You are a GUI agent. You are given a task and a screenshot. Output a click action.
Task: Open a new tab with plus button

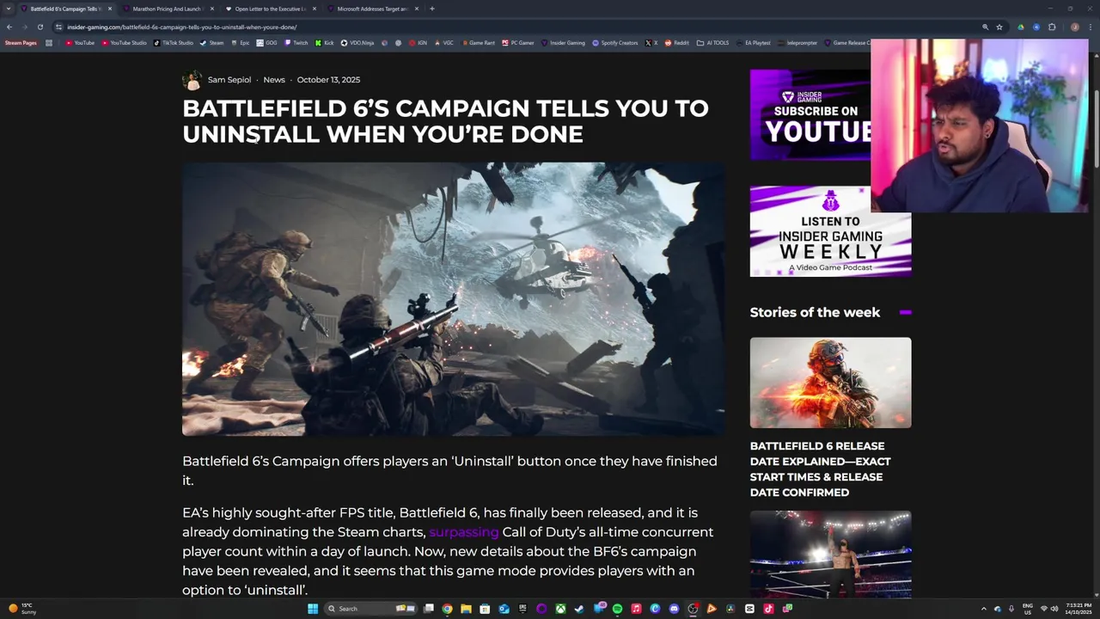431,9
